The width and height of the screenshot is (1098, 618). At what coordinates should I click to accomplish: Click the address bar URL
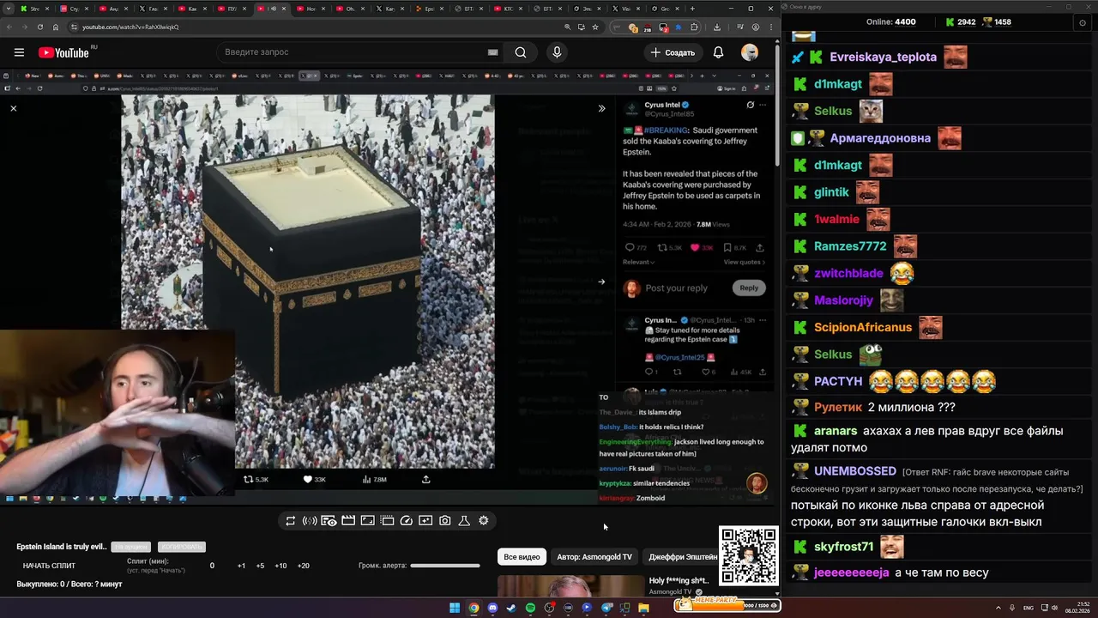pyautogui.click(x=130, y=27)
